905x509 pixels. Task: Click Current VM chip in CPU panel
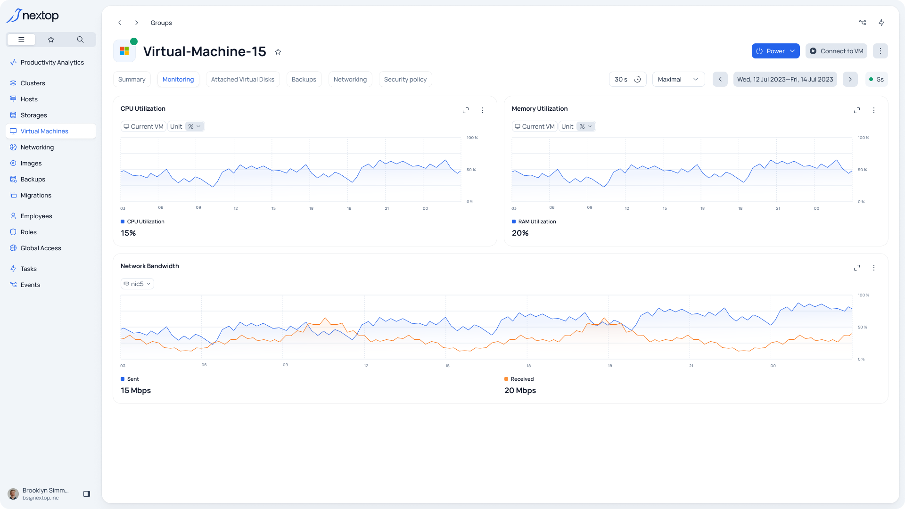(144, 126)
